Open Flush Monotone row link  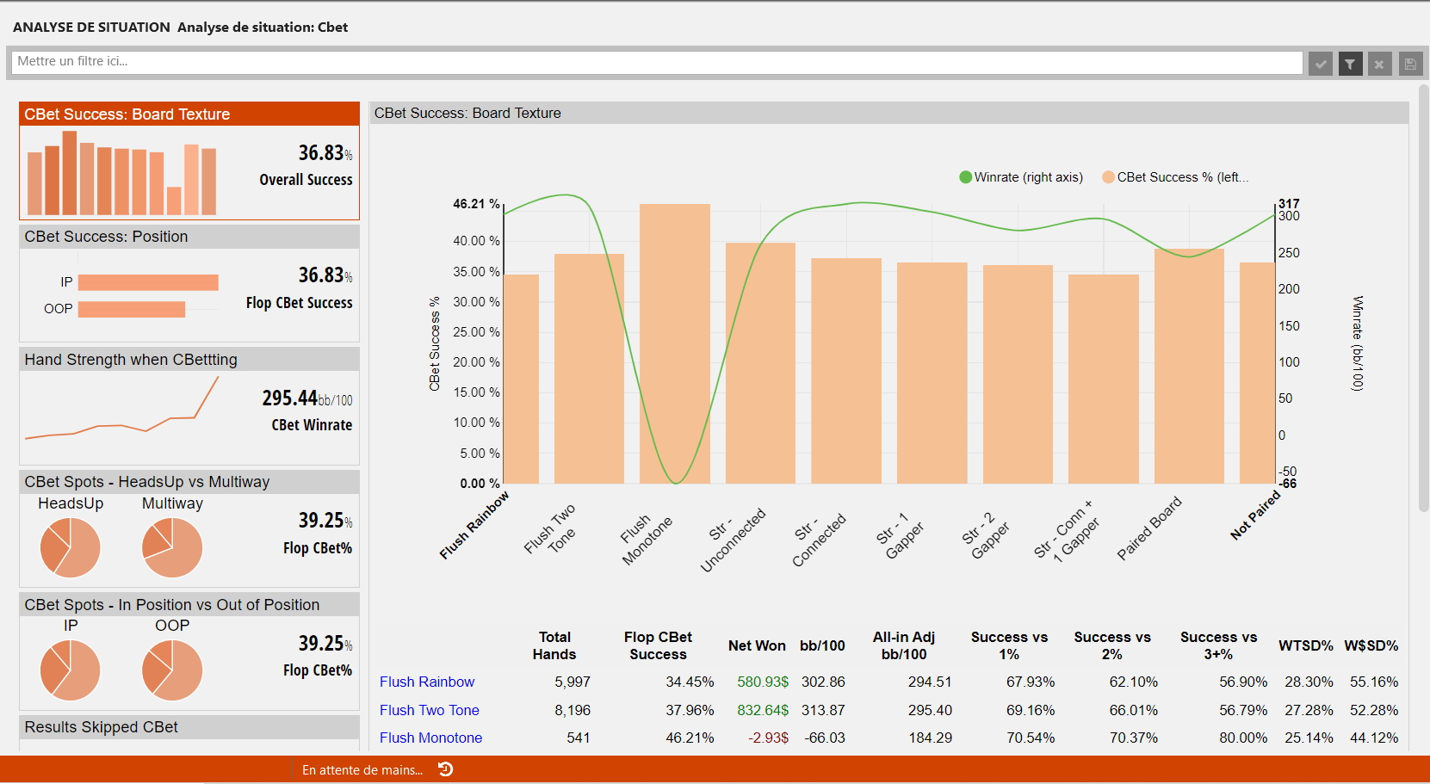[x=431, y=738]
